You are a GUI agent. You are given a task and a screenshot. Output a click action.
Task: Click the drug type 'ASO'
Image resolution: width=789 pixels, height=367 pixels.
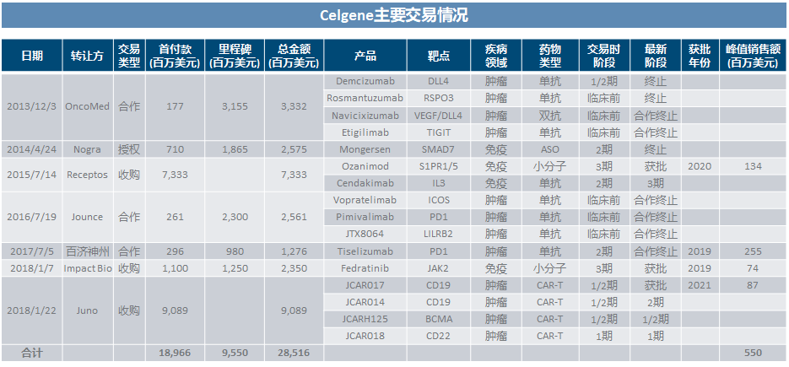tap(549, 149)
